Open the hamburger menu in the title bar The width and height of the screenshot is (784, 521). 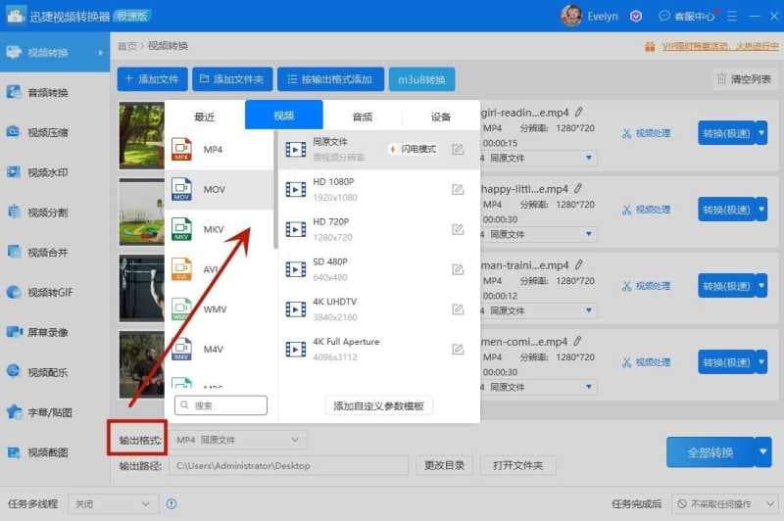(x=732, y=17)
